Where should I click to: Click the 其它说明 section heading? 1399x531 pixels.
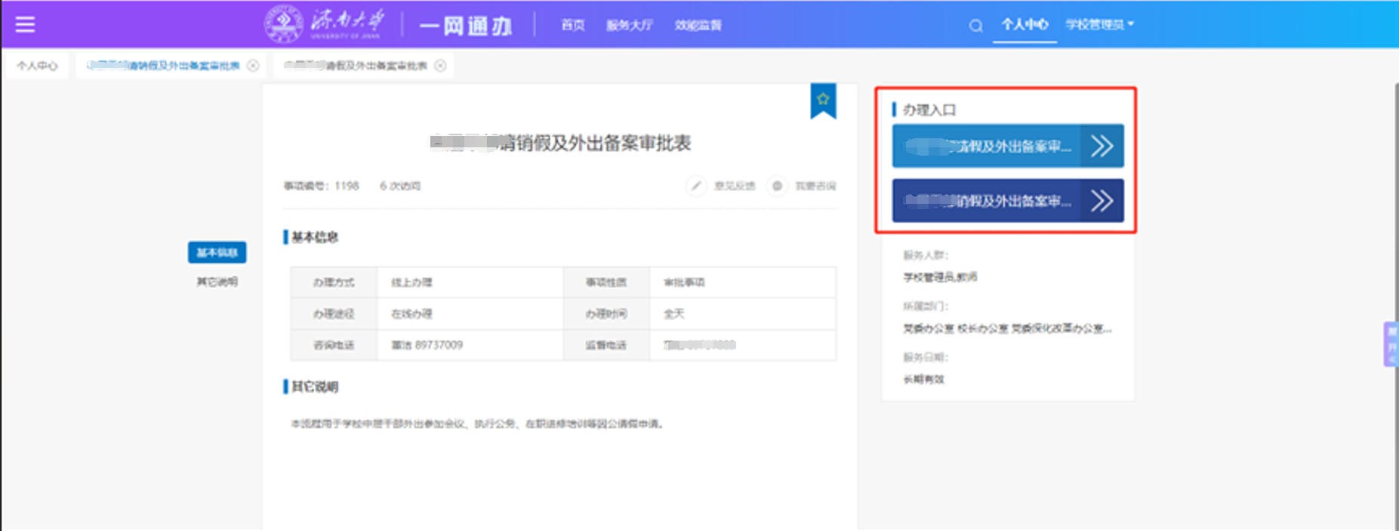click(x=315, y=387)
